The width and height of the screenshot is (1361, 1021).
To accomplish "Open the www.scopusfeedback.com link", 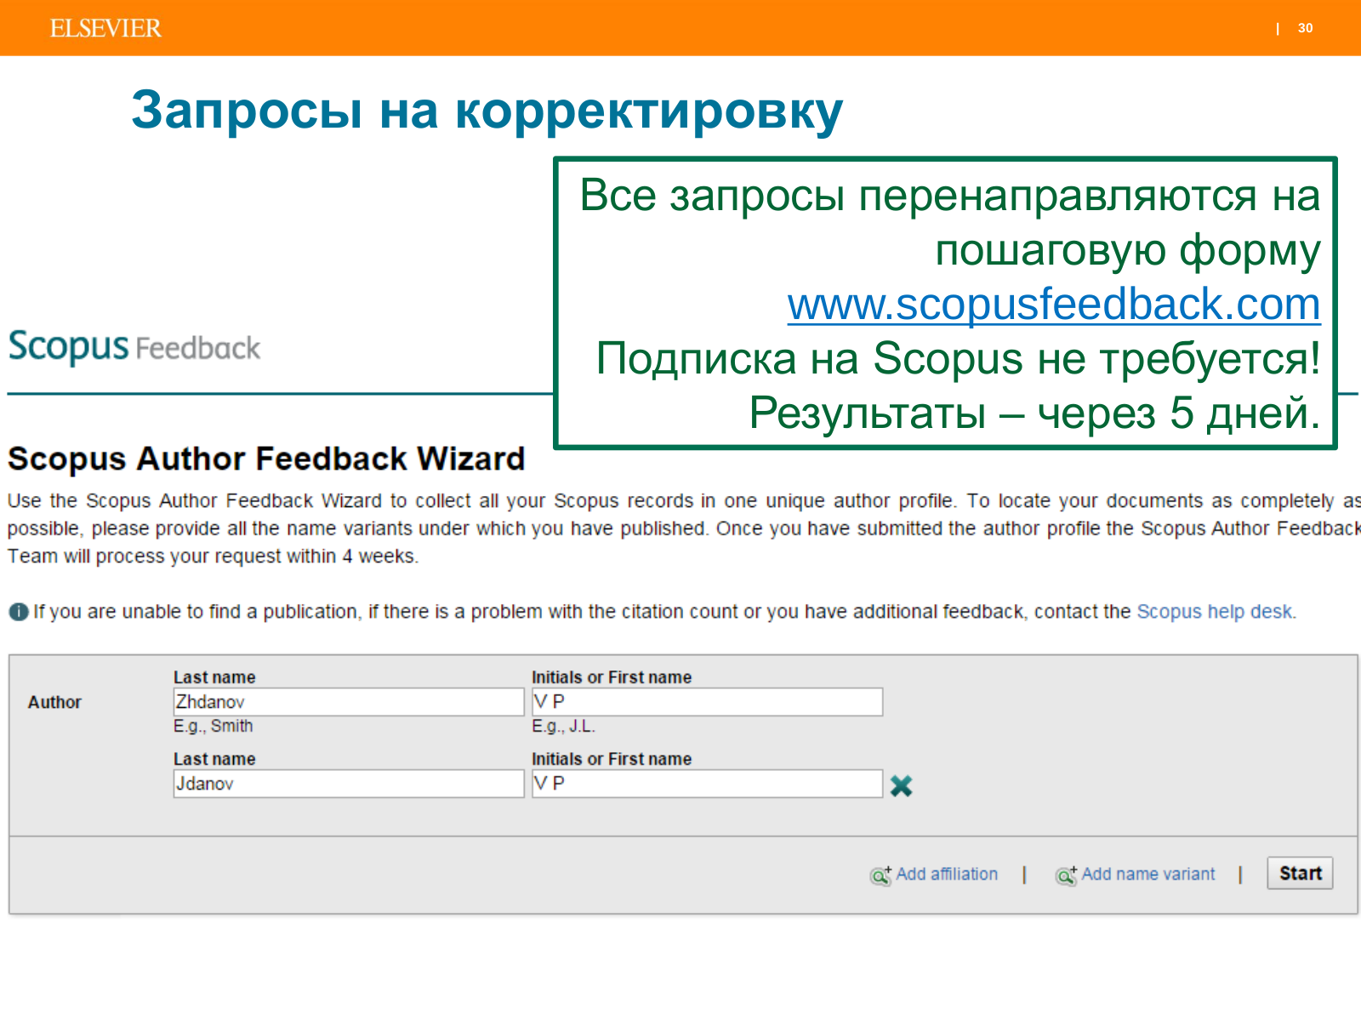I will [1054, 305].
